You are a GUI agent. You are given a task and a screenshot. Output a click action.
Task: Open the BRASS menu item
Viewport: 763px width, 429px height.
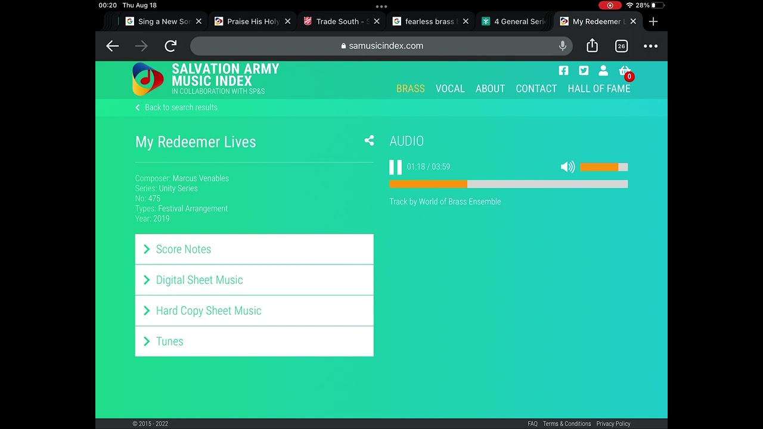[x=411, y=88]
